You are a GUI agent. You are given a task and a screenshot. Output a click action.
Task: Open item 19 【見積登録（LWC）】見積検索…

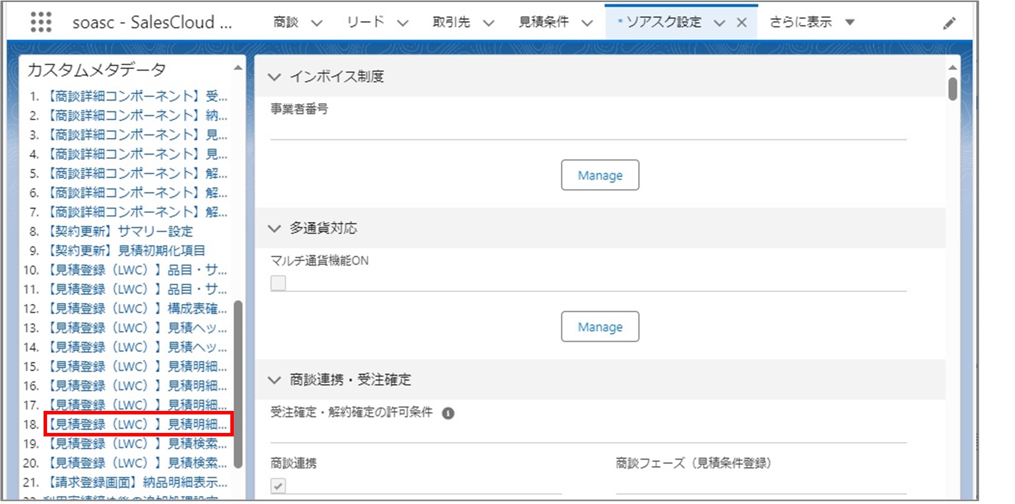[x=137, y=443]
